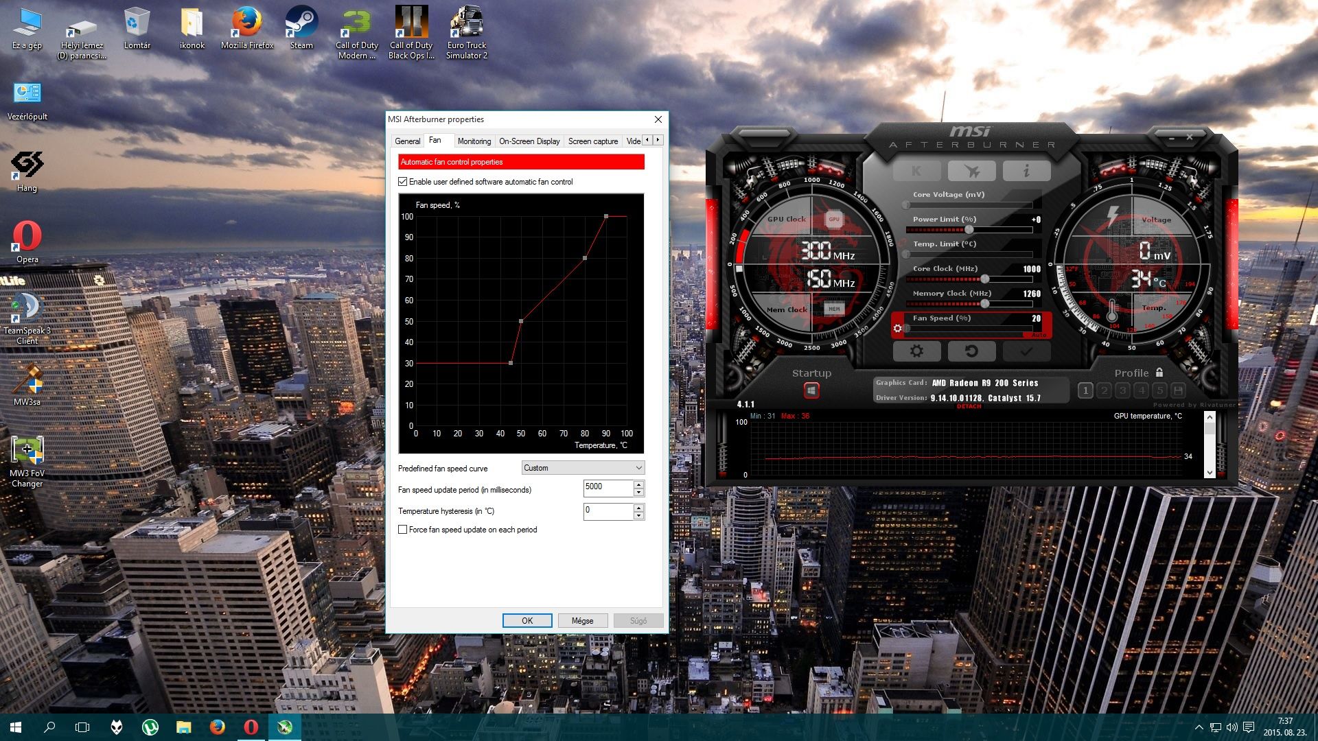Screen dimensions: 1318x741
Task: Click the temperature hysteresis input field
Action: click(608, 511)
